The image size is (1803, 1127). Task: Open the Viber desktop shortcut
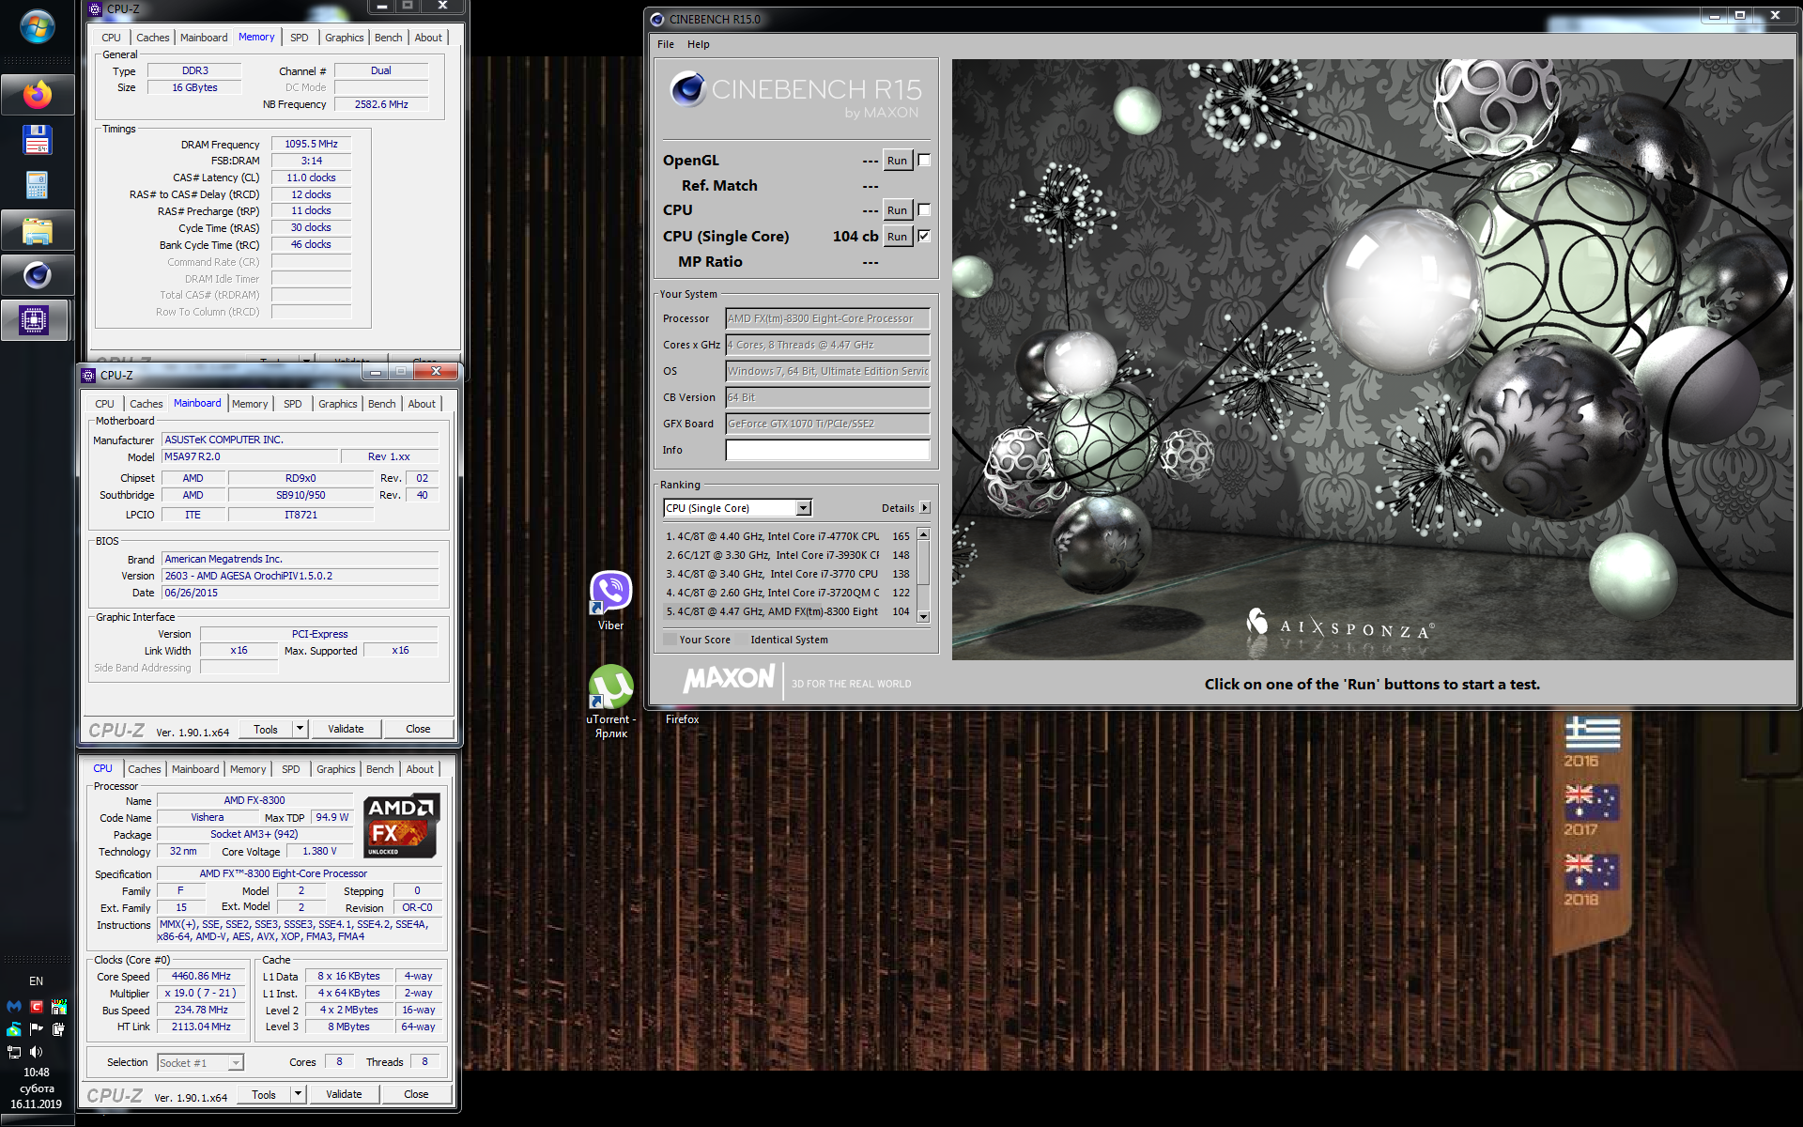(610, 601)
